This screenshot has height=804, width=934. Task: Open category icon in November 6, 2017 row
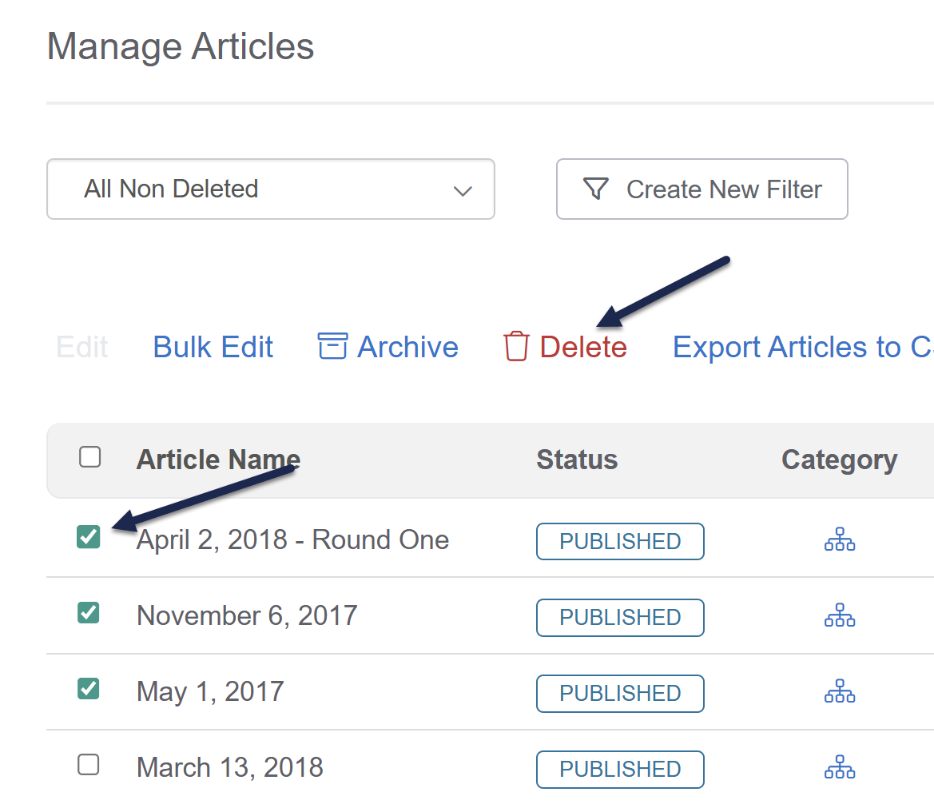coord(839,615)
